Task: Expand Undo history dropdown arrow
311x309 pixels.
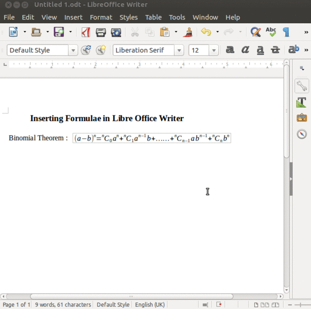Action: [x=218, y=32]
